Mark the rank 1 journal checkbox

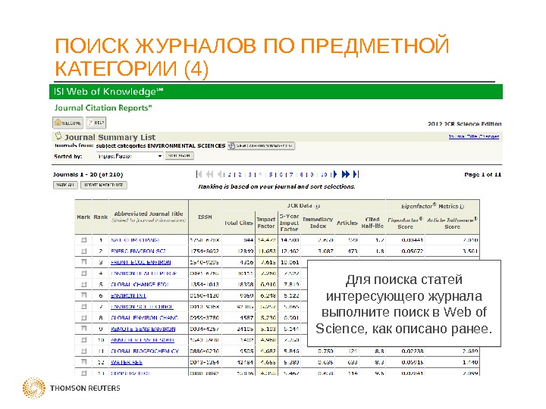coord(83,240)
